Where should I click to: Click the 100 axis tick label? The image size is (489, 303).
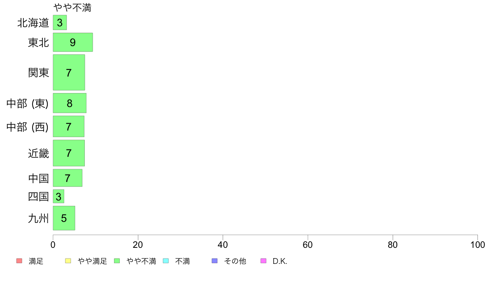pos(477,245)
